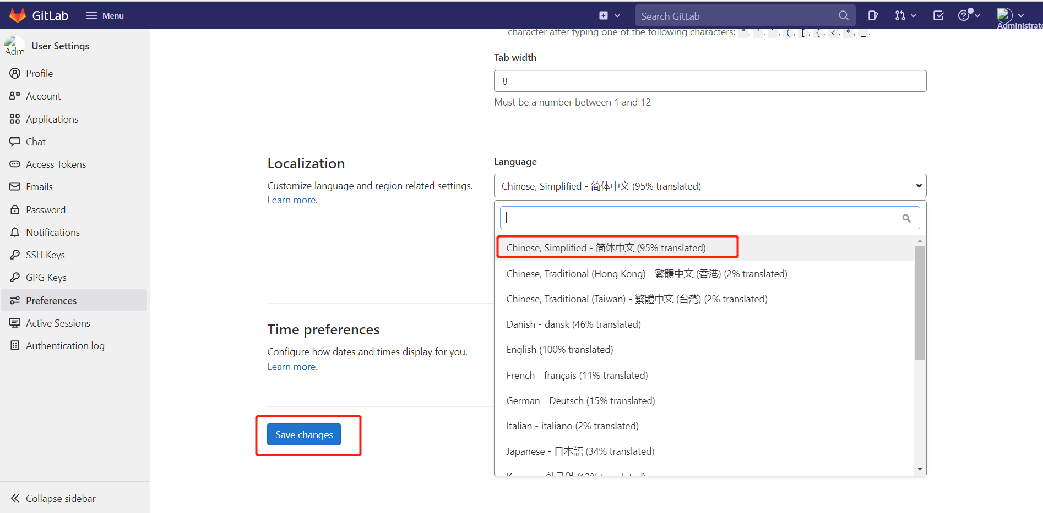Image resolution: width=1043 pixels, height=513 pixels.
Task: Click the Collapse sidebar double-chevron icon
Action: pos(15,498)
